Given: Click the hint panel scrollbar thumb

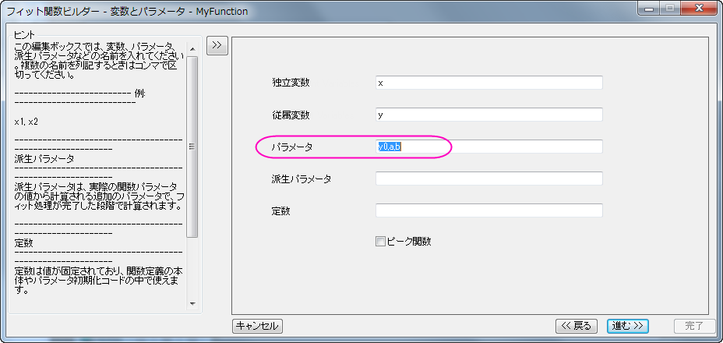Looking at the screenshot, I should point(192,147).
